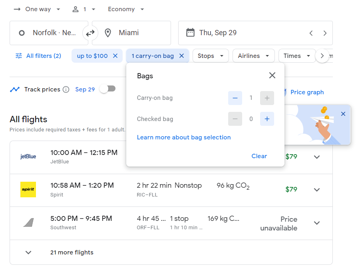
Task: Click Price unavailable on Southwest flight
Action: tap(278, 224)
